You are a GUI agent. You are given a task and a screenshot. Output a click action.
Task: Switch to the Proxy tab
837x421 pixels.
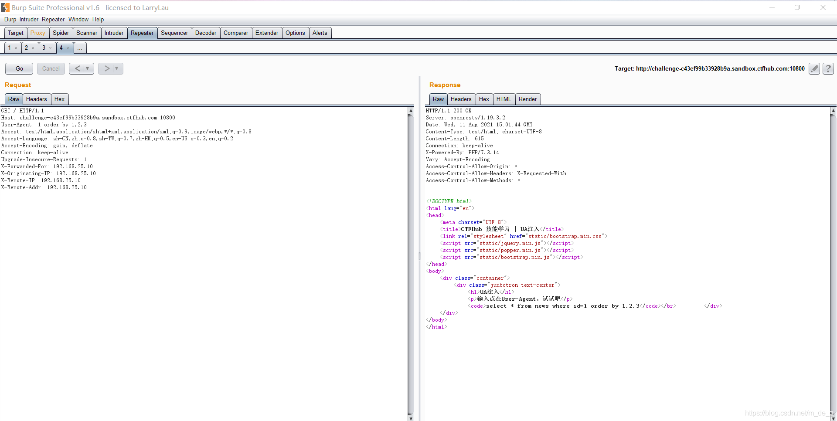(38, 33)
